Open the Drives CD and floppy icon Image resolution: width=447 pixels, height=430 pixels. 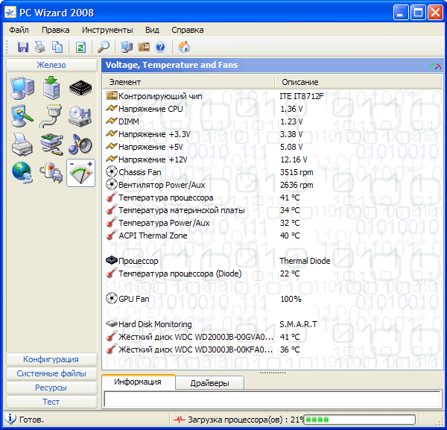click(80, 116)
